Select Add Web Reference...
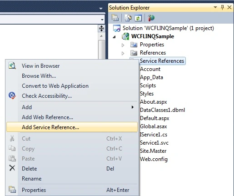234x196 pixels. (x=72, y=117)
